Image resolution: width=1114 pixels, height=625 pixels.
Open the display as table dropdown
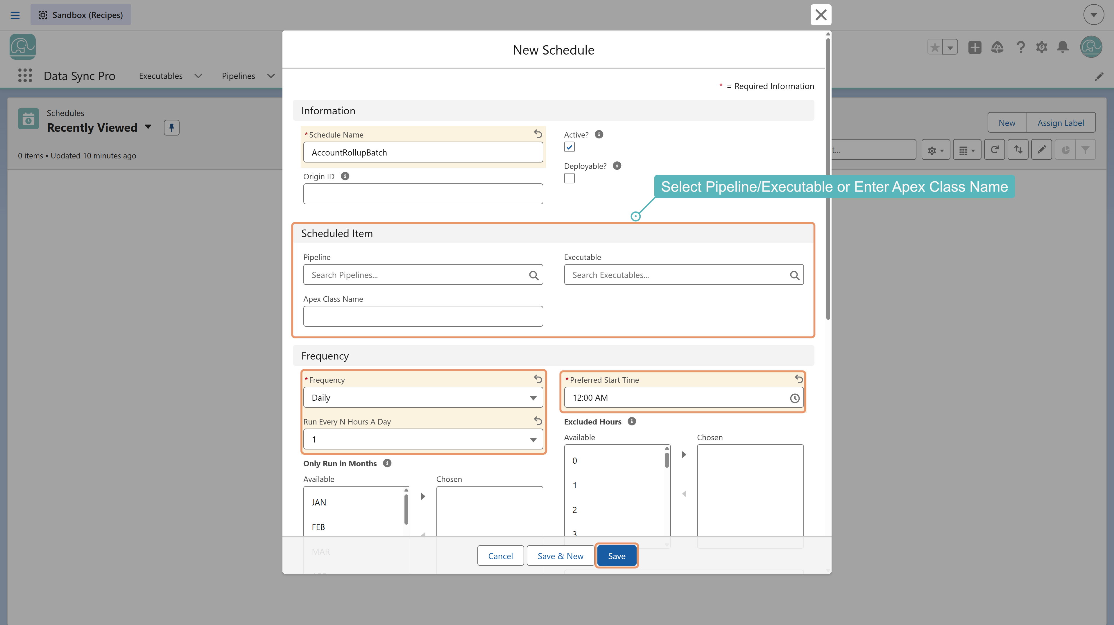click(967, 150)
